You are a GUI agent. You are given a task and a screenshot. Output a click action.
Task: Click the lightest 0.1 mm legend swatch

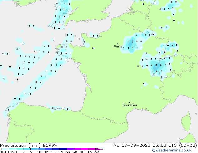(5, 149)
